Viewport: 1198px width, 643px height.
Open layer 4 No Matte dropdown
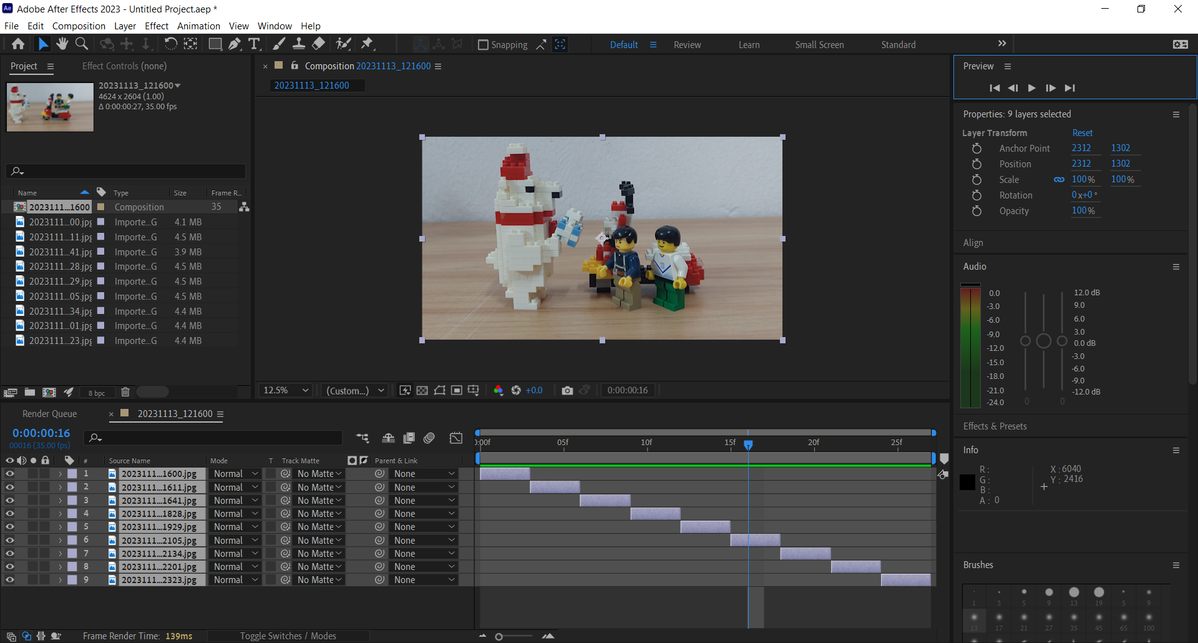tap(319, 514)
